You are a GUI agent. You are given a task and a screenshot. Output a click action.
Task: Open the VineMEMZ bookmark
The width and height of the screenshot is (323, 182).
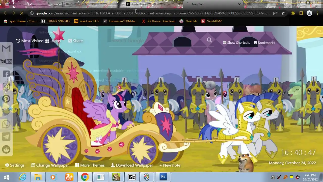pos(211,21)
